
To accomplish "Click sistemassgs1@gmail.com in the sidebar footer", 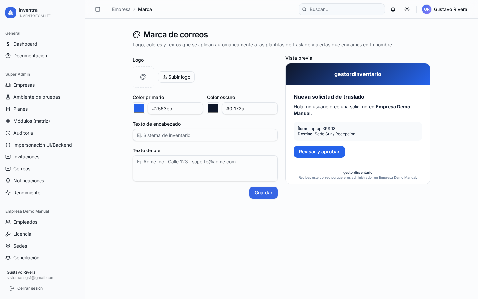I will tap(31, 278).
